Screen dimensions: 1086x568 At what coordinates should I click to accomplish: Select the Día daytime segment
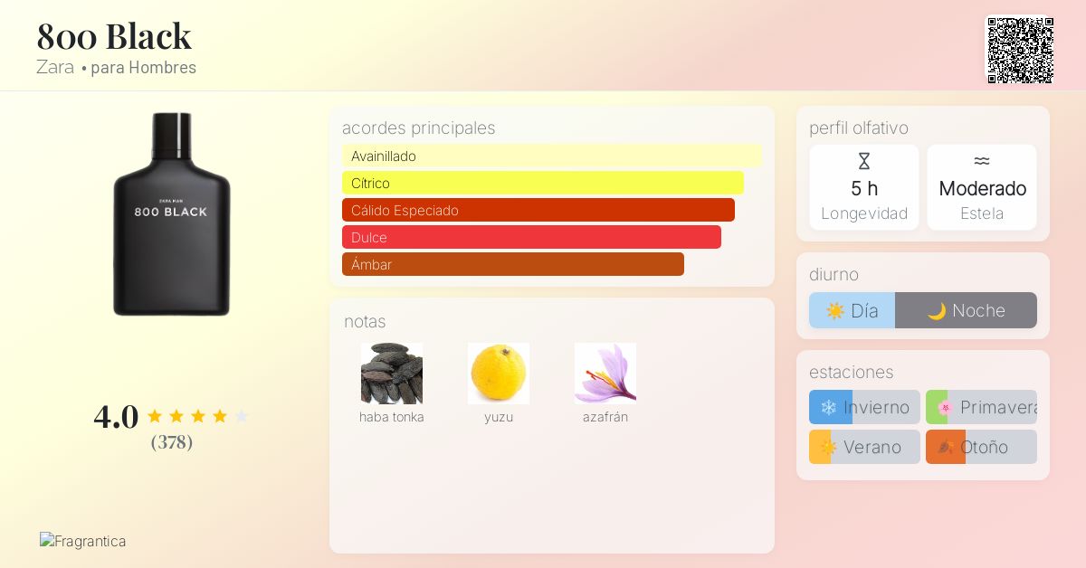pos(852,310)
